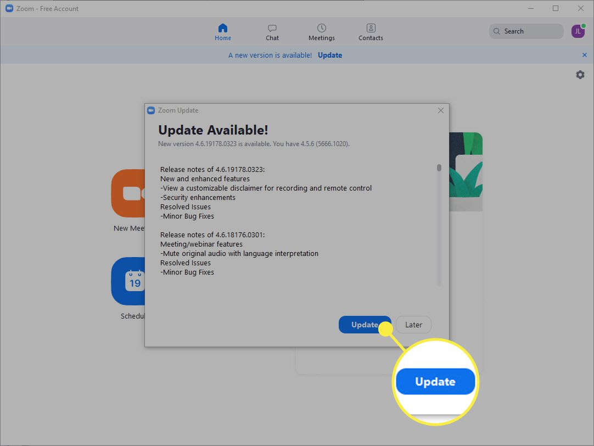Dismiss the new version banner
This screenshot has width=594, height=446.
[x=584, y=55]
